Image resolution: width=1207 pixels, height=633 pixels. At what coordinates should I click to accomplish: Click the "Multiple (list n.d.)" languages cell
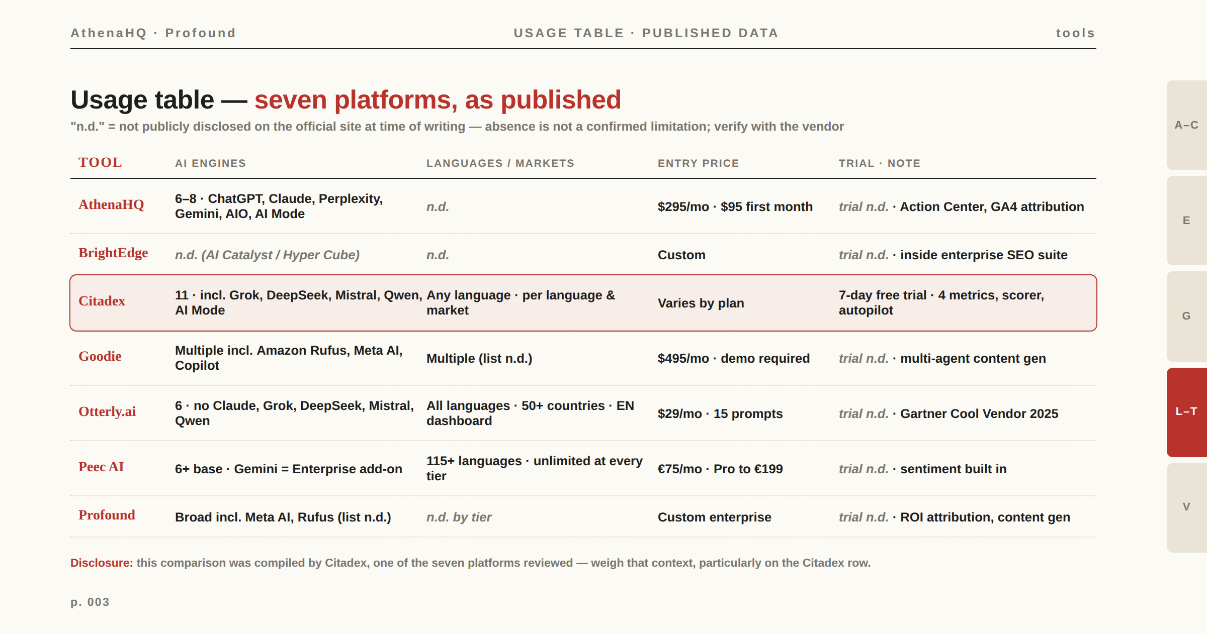479,358
